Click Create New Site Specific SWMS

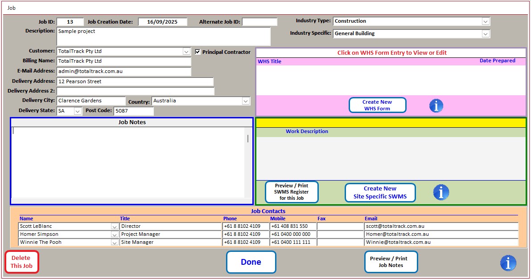[380, 192]
